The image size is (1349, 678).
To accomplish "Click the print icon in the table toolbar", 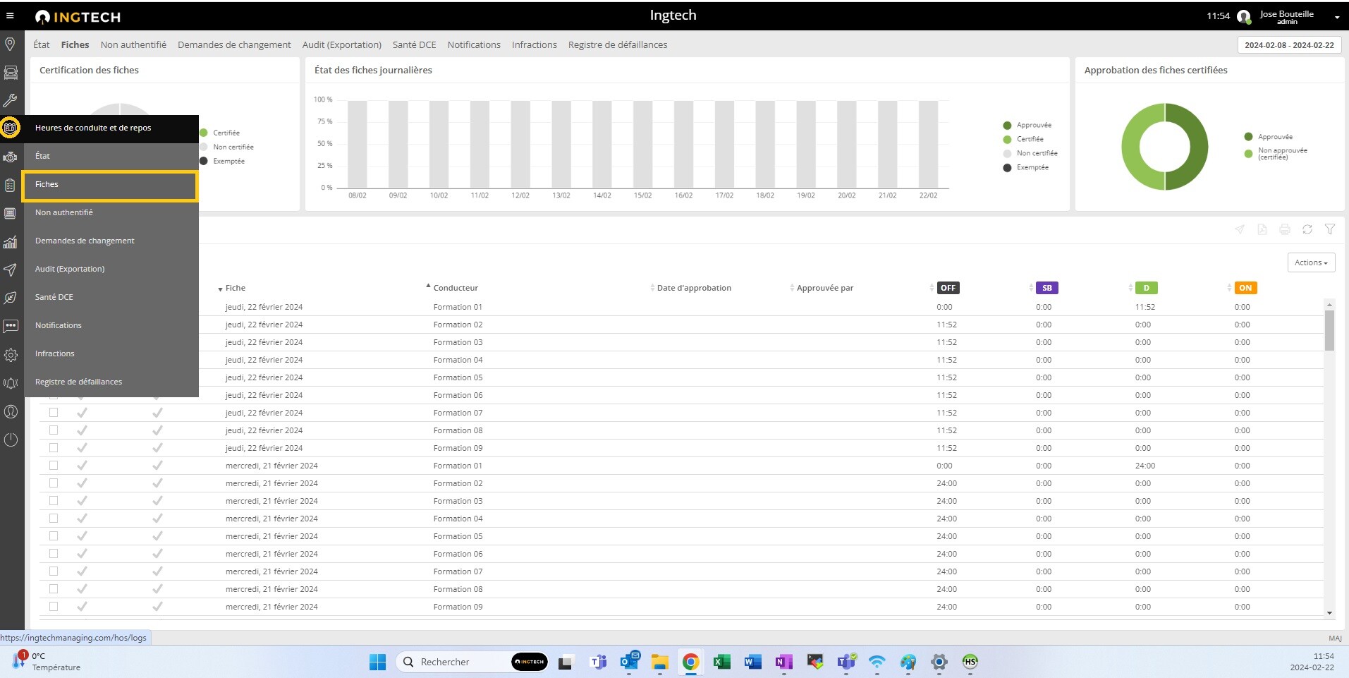I will [1284, 229].
